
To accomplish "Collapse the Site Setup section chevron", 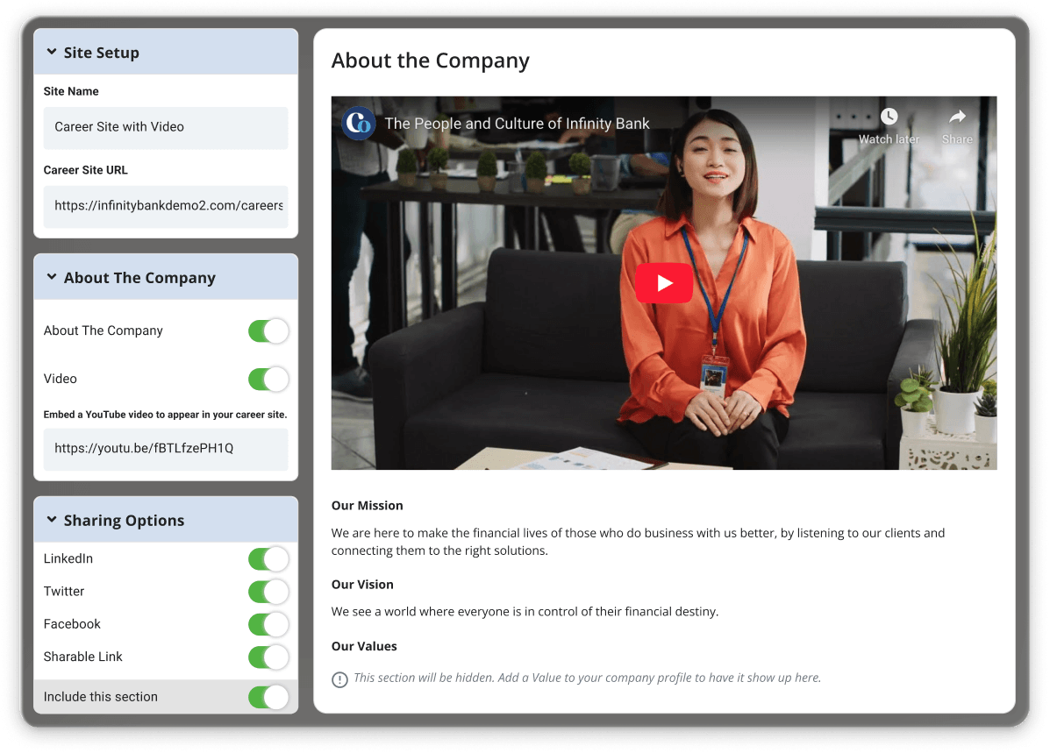I will click(x=52, y=52).
